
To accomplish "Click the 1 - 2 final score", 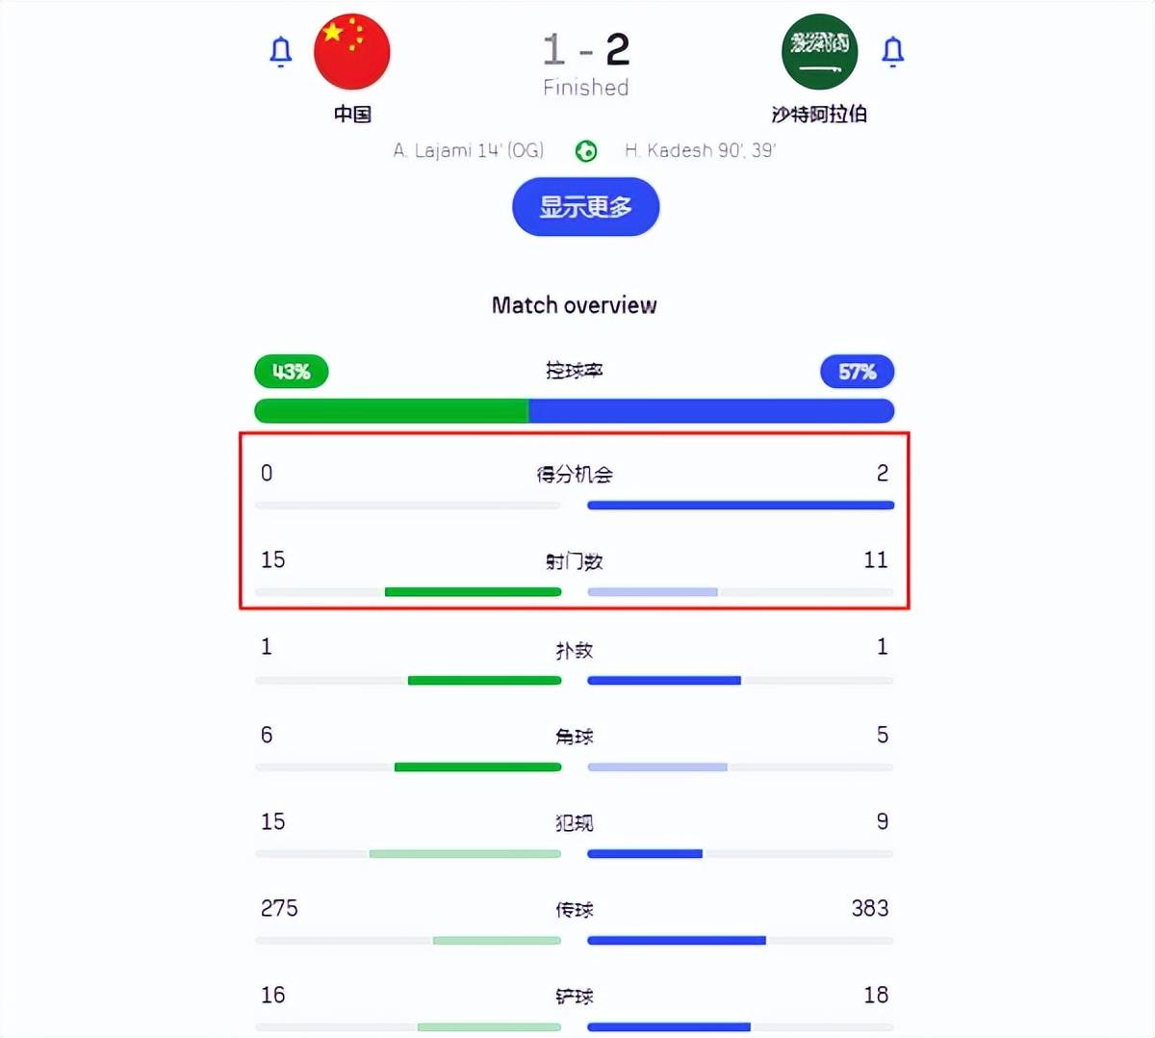I will coord(585,50).
